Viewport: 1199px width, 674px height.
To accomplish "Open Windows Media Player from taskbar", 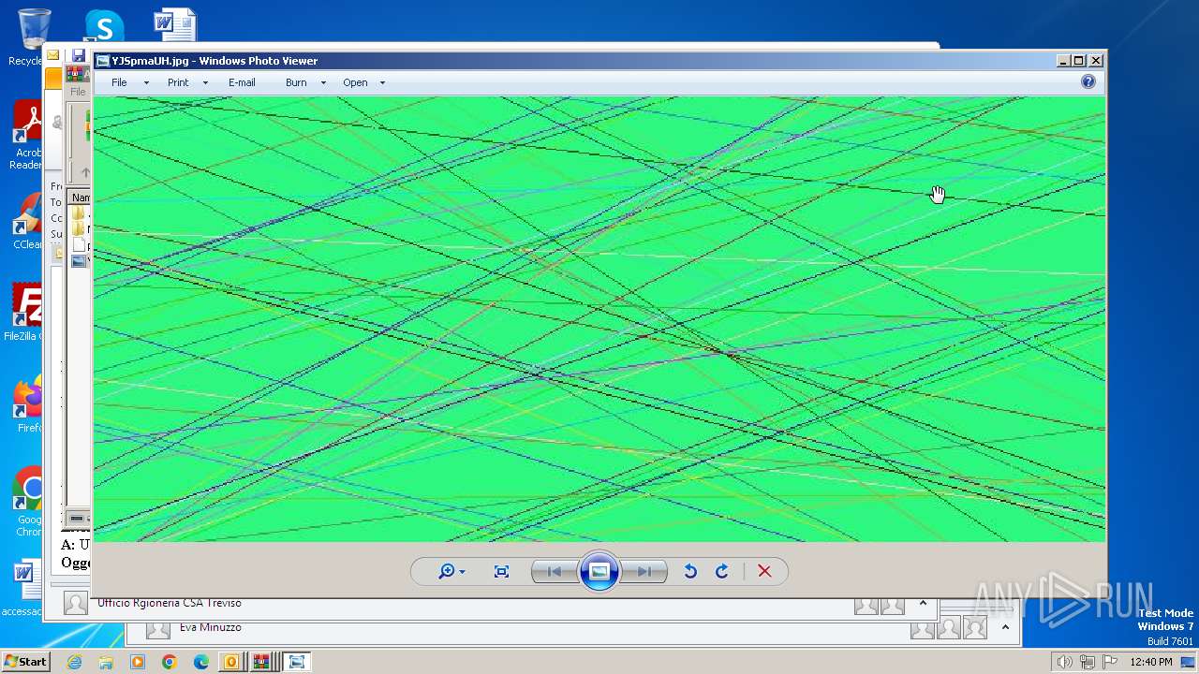I will [138, 662].
